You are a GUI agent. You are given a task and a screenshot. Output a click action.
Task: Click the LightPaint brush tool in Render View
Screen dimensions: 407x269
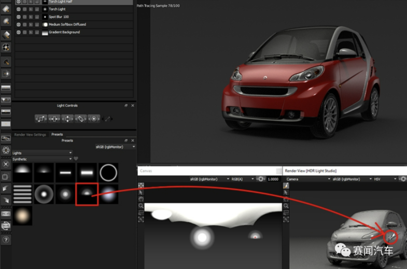click(x=286, y=186)
